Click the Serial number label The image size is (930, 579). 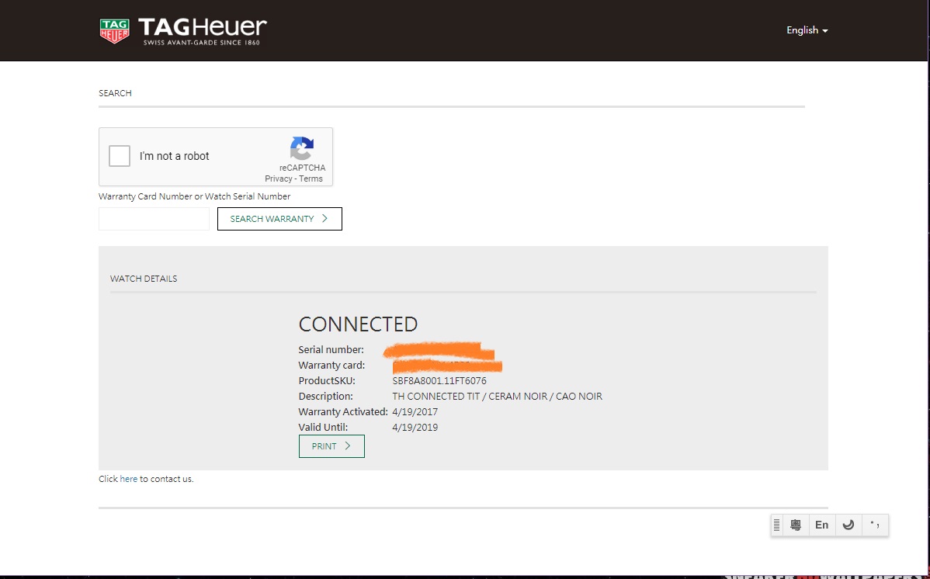(331, 350)
